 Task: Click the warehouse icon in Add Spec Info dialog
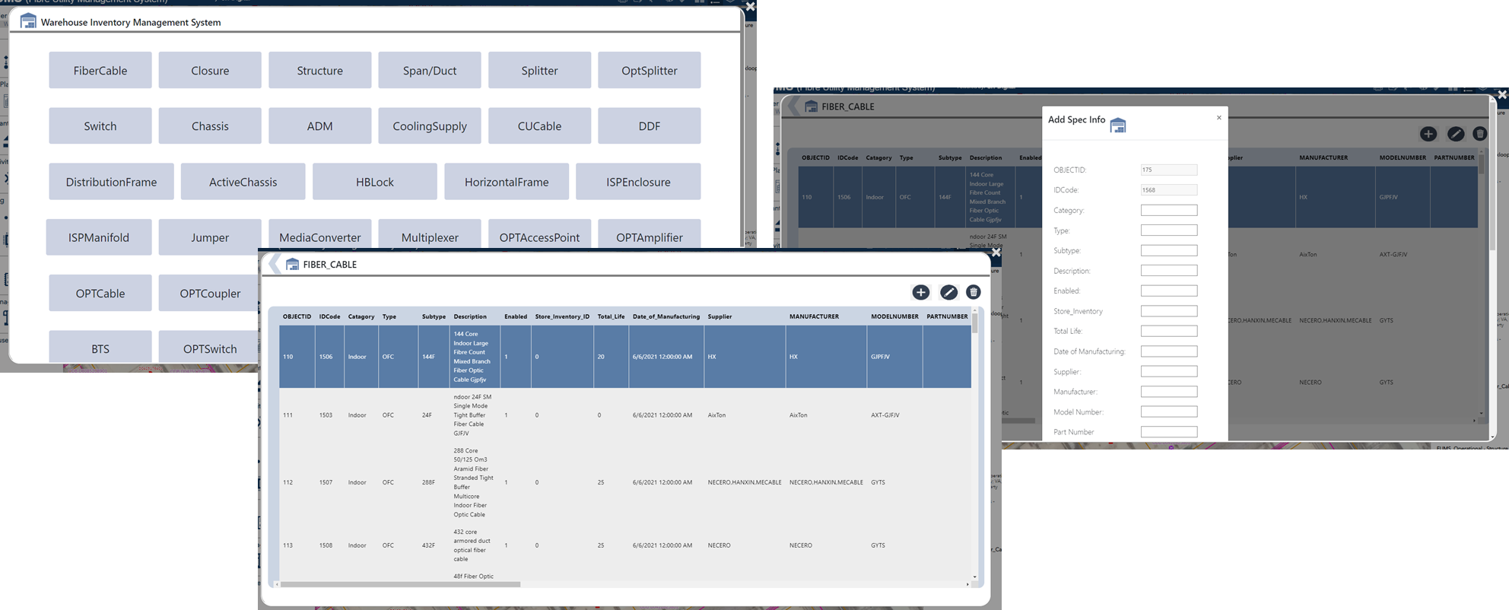(x=1118, y=125)
